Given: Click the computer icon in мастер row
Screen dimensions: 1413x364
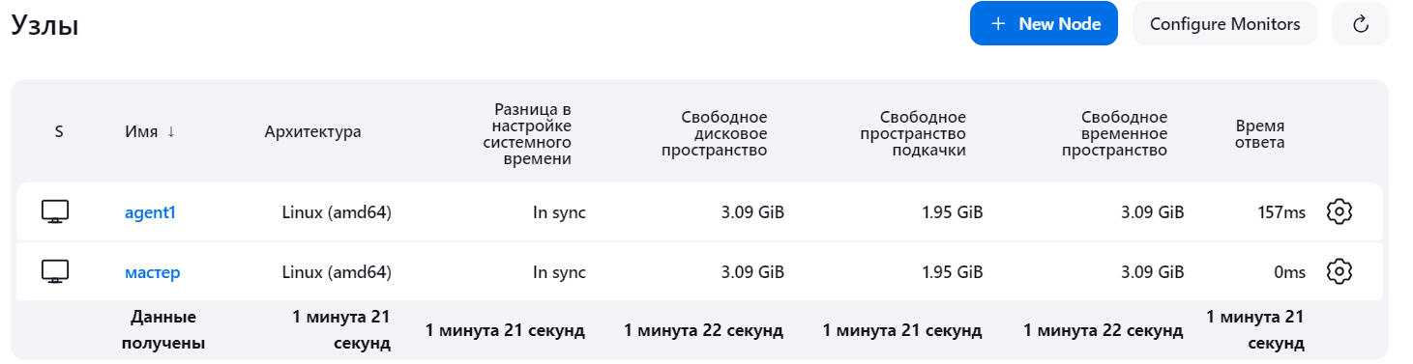Looking at the screenshot, I should [x=56, y=272].
